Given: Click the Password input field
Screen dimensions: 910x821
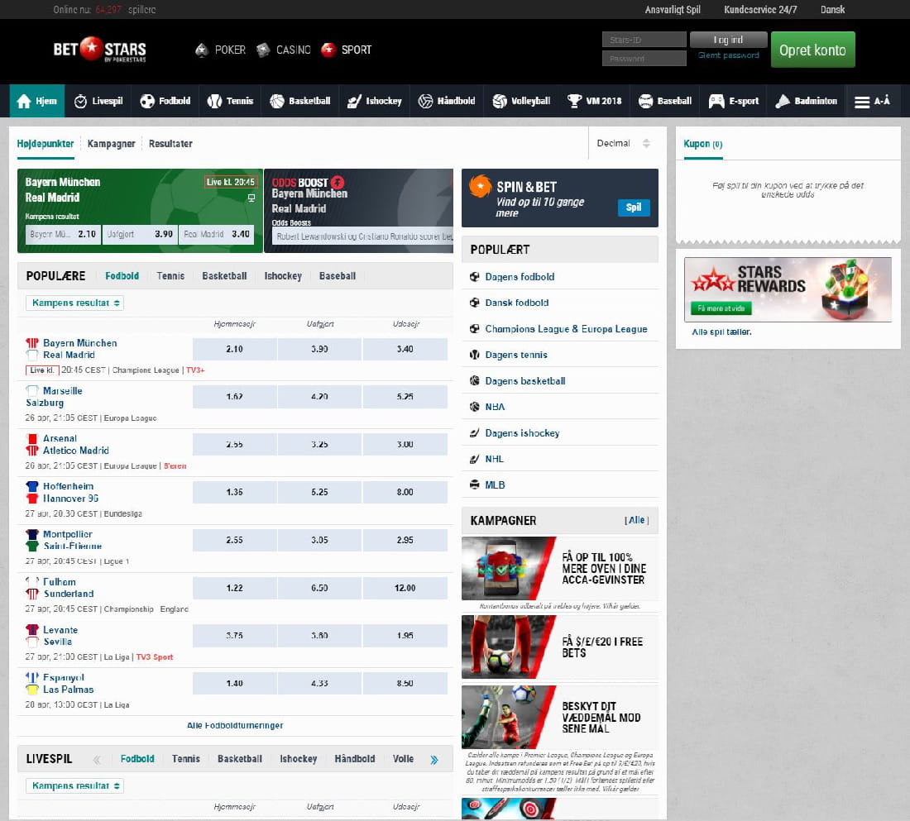Looking at the screenshot, I should point(644,58).
